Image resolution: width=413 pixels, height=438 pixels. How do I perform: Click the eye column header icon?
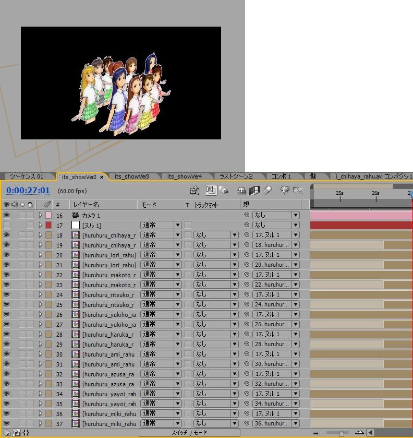[x=7, y=205]
